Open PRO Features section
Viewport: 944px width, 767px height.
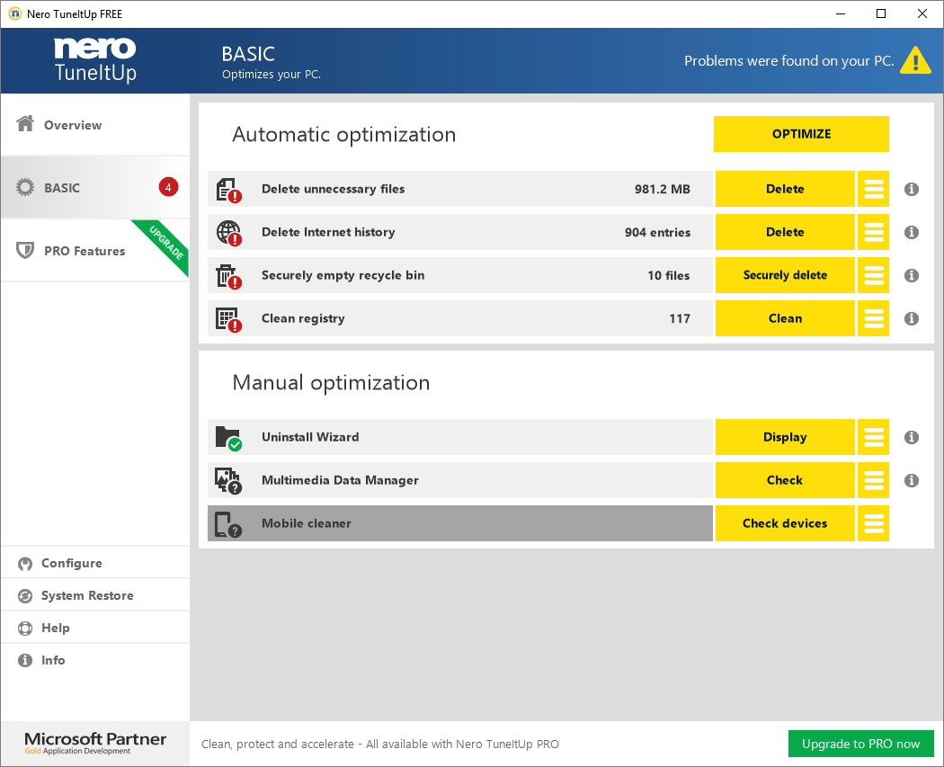coord(95,251)
